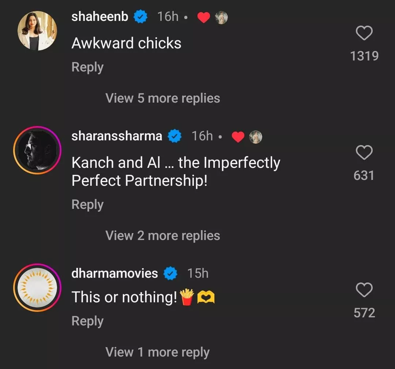Click the verified badge next to sharanssharma
The image size is (395, 369).
click(x=174, y=136)
